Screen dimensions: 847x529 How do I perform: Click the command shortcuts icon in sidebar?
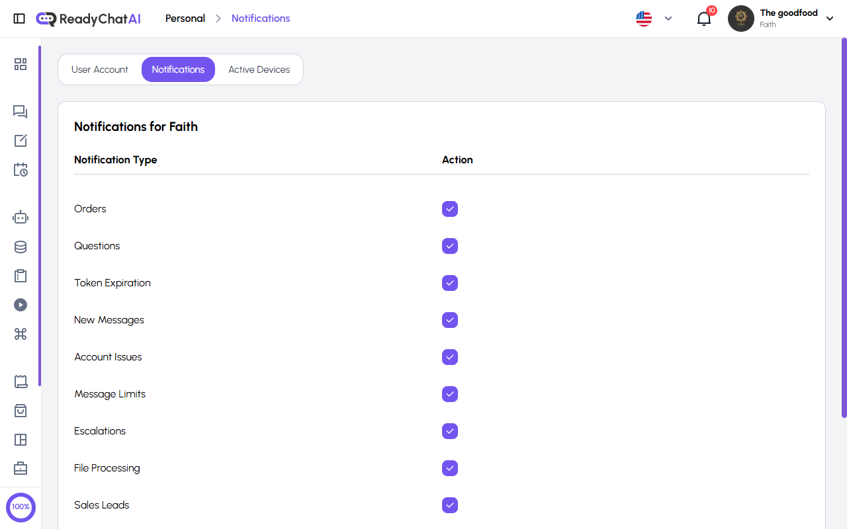click(x=21, y=334)
